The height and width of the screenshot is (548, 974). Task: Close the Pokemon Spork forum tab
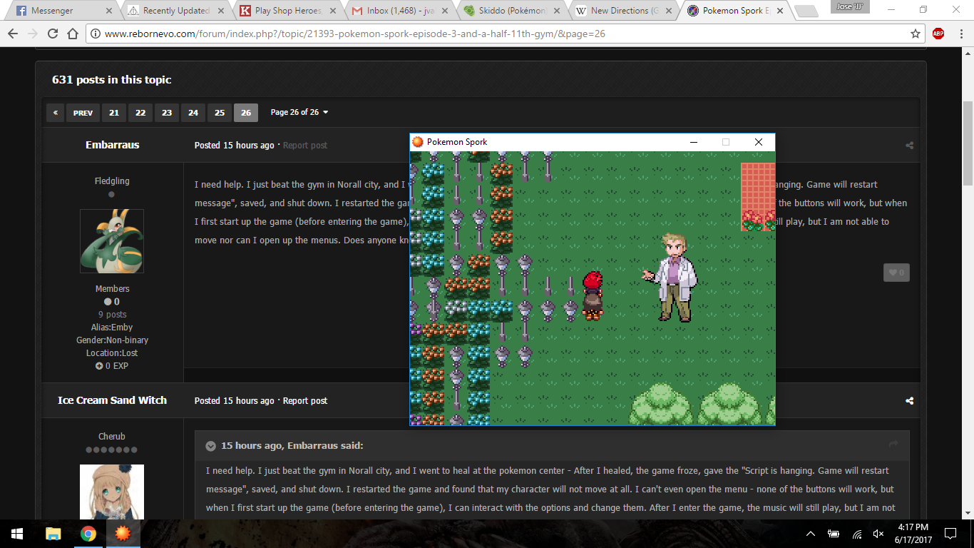pyautogui.click(x=780, y=11)
